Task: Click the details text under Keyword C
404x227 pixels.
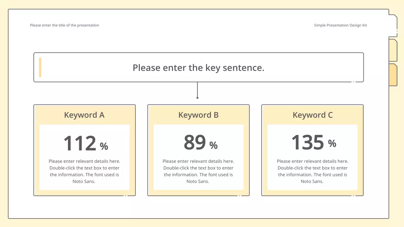Action: click(312, 171)
